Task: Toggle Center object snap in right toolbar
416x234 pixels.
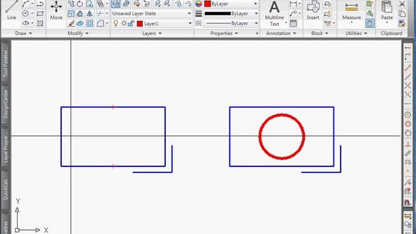Action: tap(408, 115)
